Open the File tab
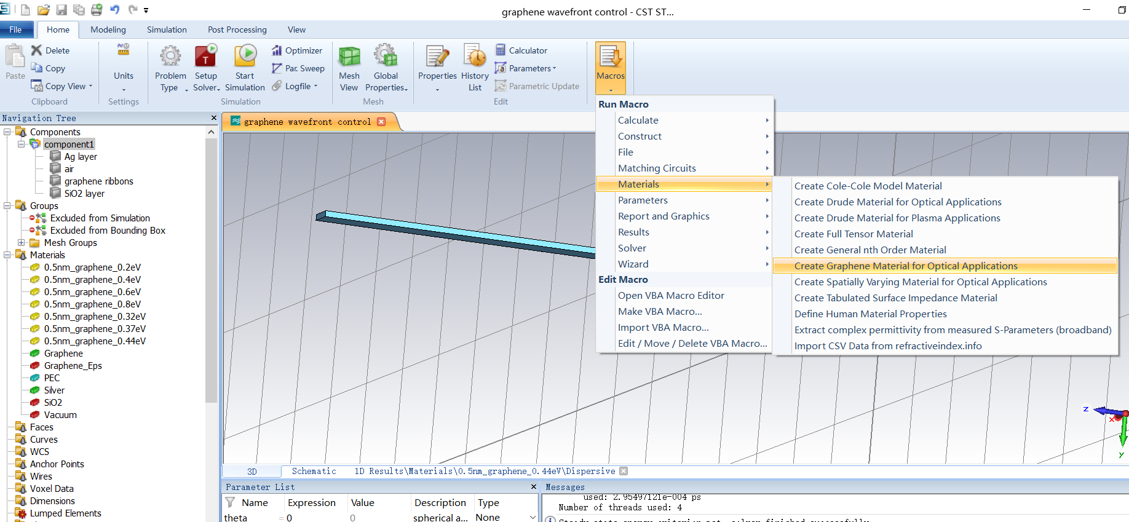This screenshot has height=522, width=1129. tap(15, 30)
